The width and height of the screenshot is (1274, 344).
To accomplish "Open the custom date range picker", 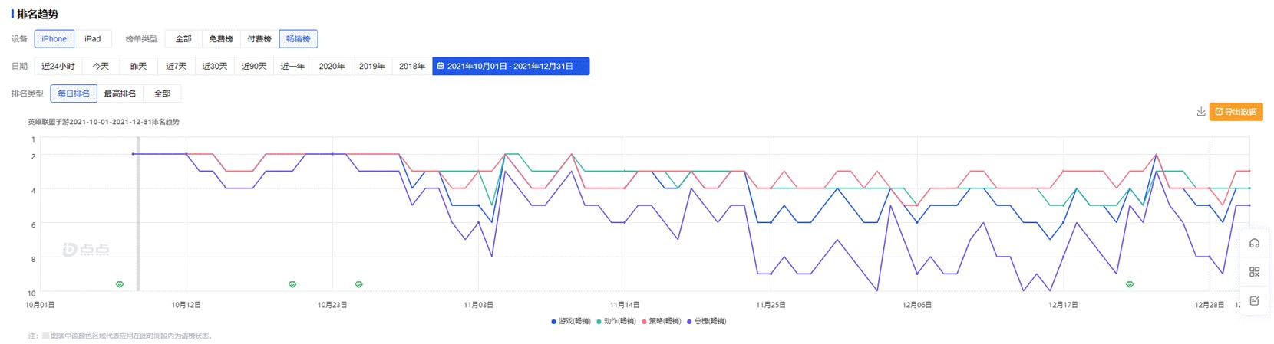I will tap(510, 67).
